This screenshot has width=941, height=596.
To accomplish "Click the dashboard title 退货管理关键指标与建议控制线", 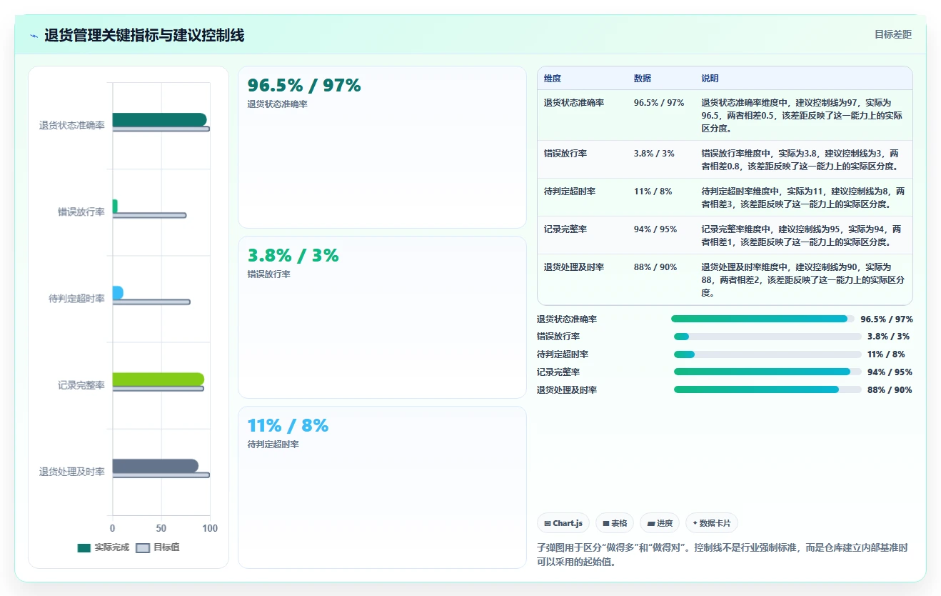I will (x=144, y=36).
